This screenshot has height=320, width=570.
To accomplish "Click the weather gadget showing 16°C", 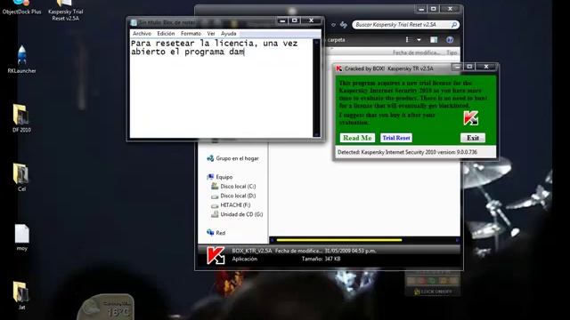I will click(x=106, y=307).
